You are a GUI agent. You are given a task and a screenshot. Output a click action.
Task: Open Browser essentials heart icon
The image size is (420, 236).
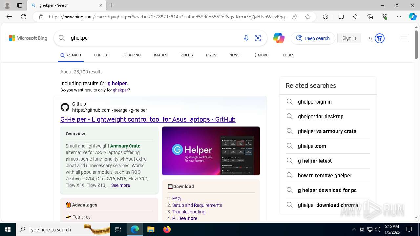point(385,17)
